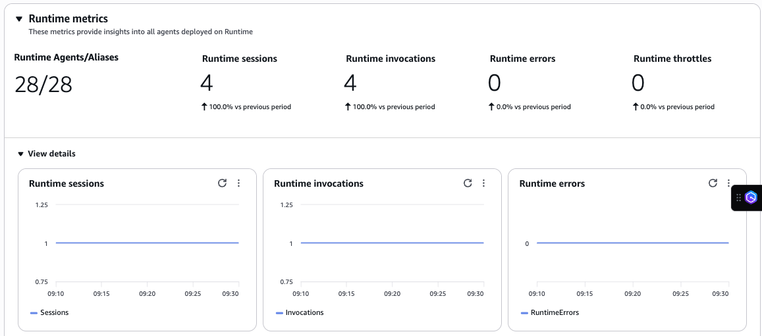Collapse the Runtime metrics section

19,19
